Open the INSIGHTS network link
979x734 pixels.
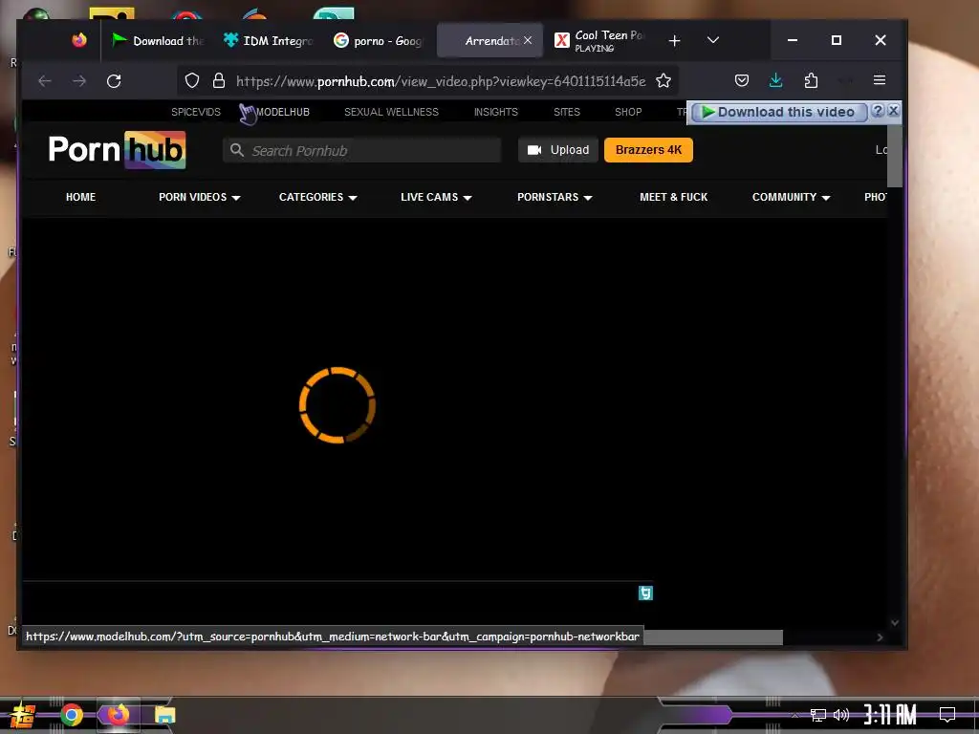pyautogui.click(x=496, y=112)
